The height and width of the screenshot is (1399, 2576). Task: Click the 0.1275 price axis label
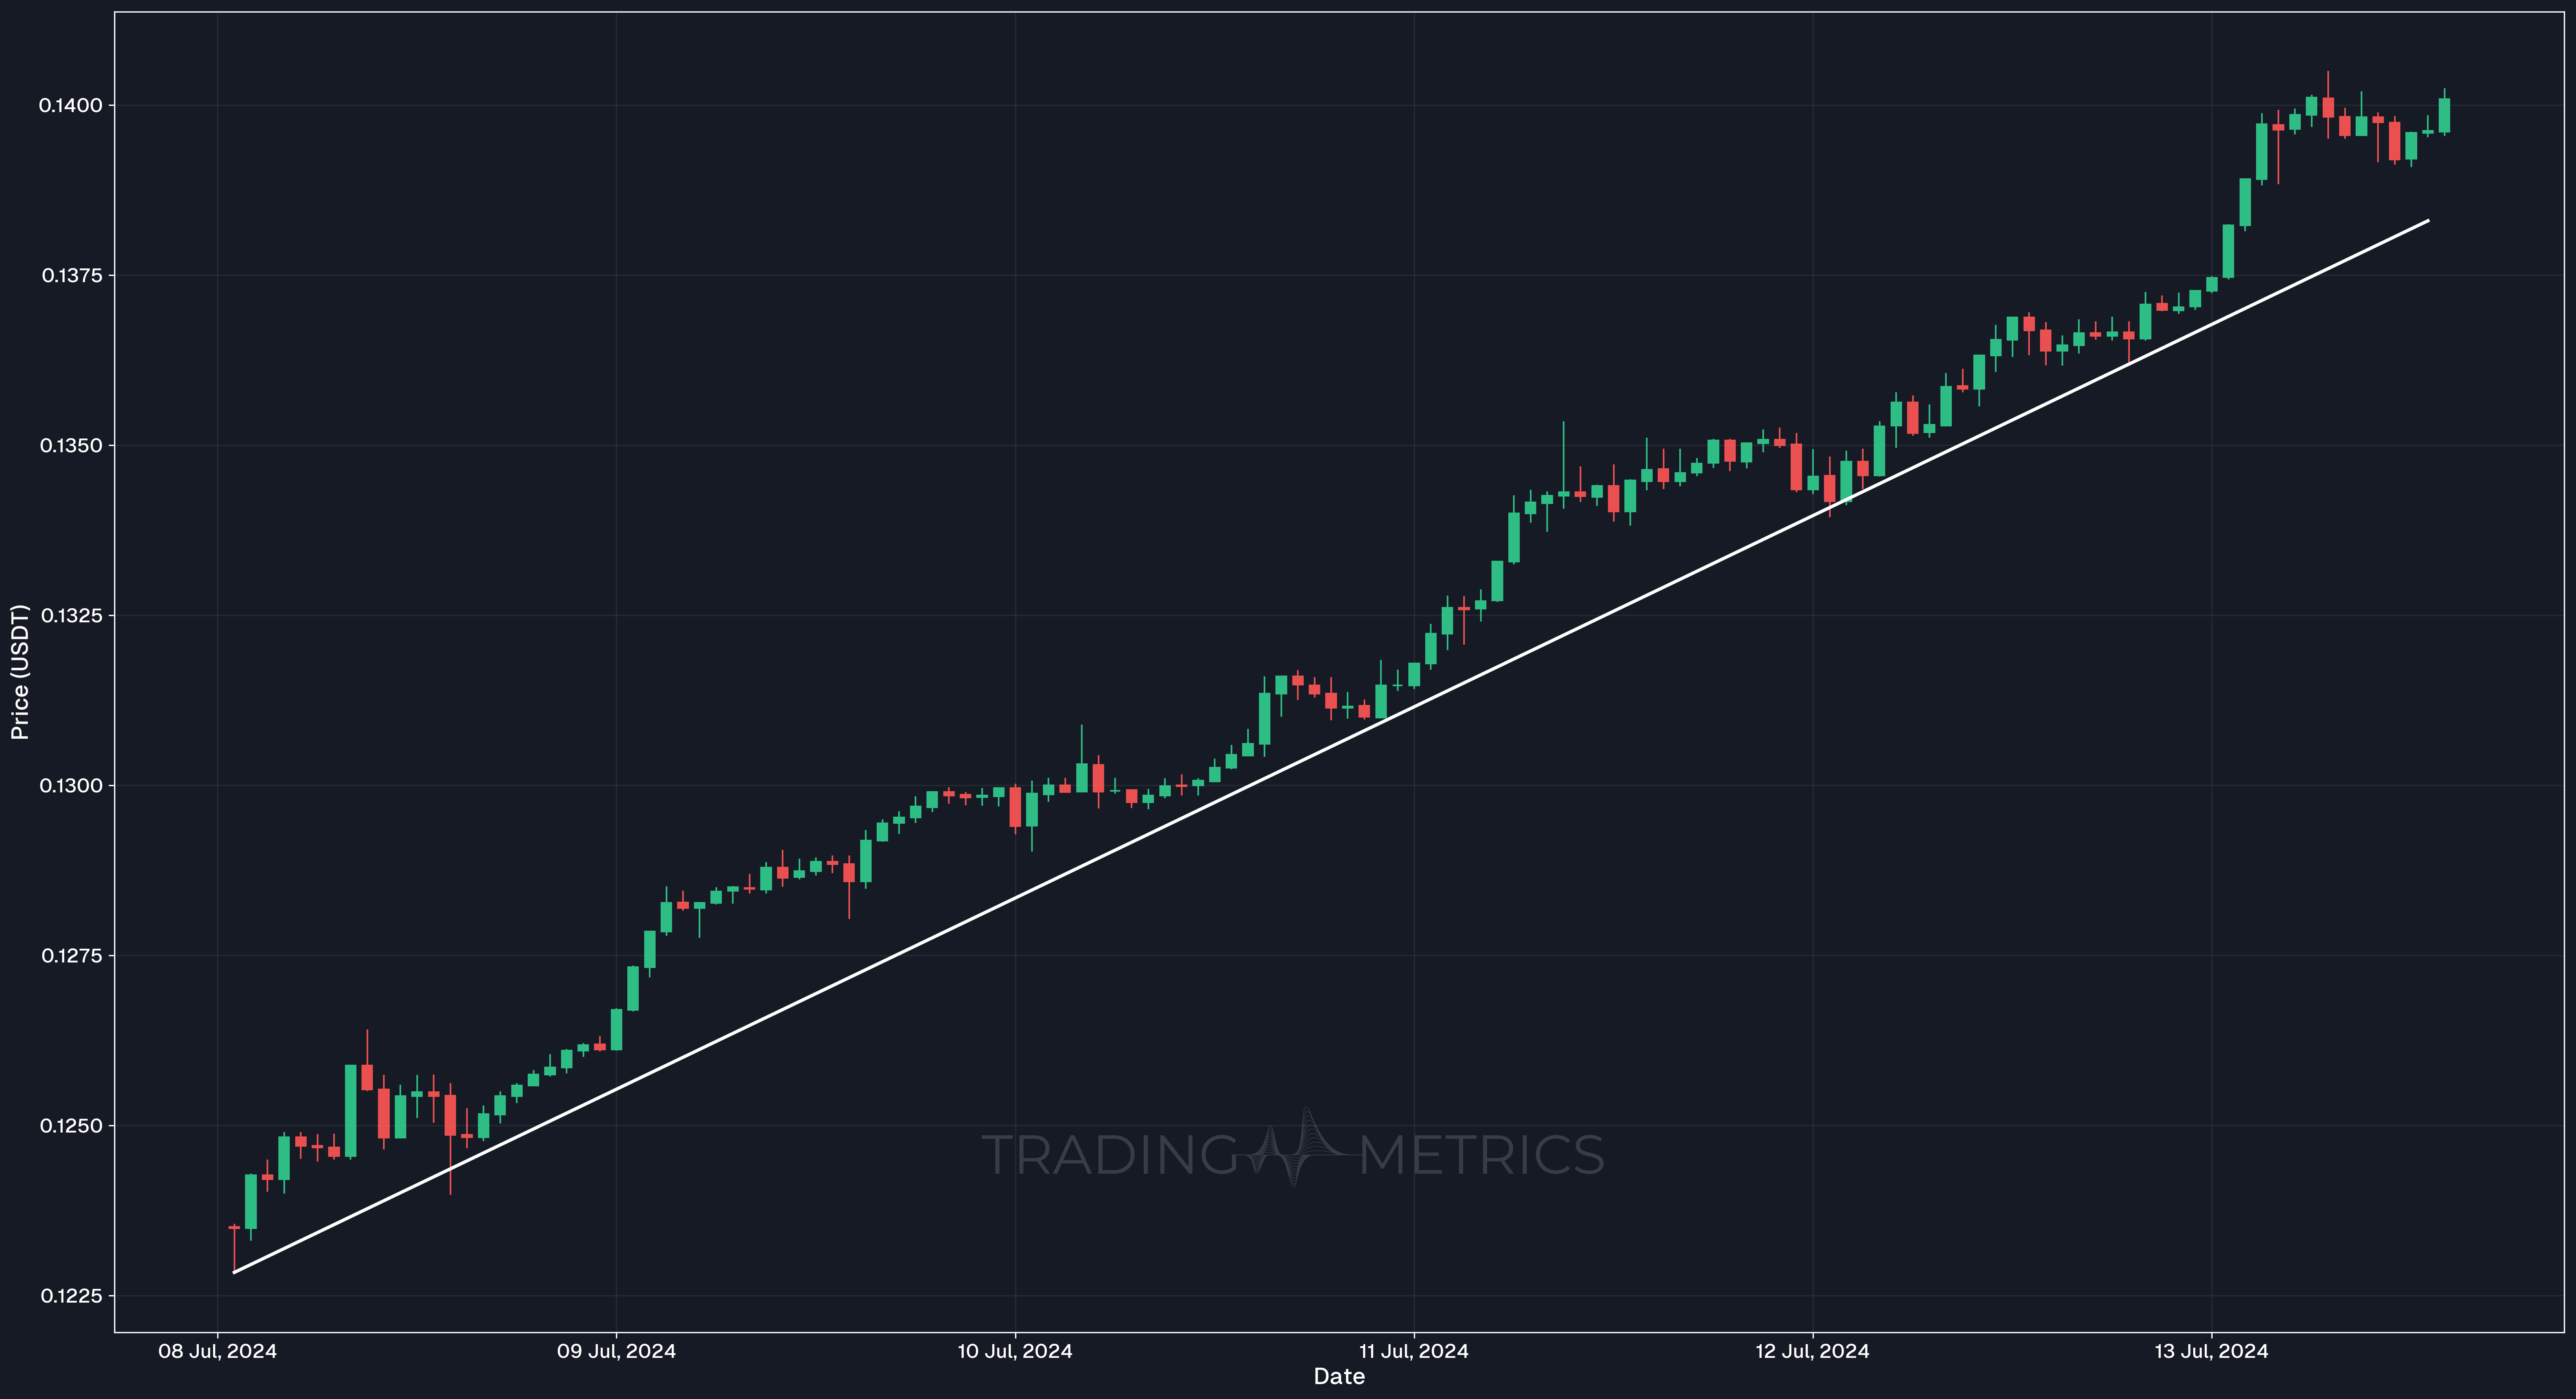[x=72, y=956]
